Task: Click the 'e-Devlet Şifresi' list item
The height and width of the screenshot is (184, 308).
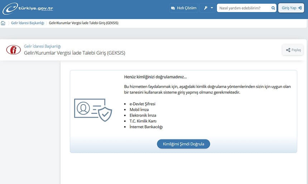Action: (143, 104)
